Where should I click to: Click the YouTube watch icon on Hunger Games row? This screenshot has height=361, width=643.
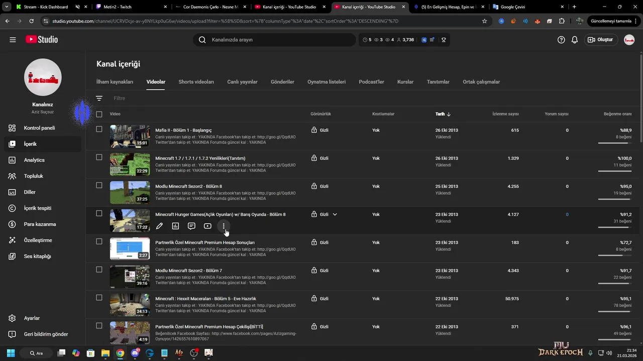pyautogui.click(x=207, y=226)
